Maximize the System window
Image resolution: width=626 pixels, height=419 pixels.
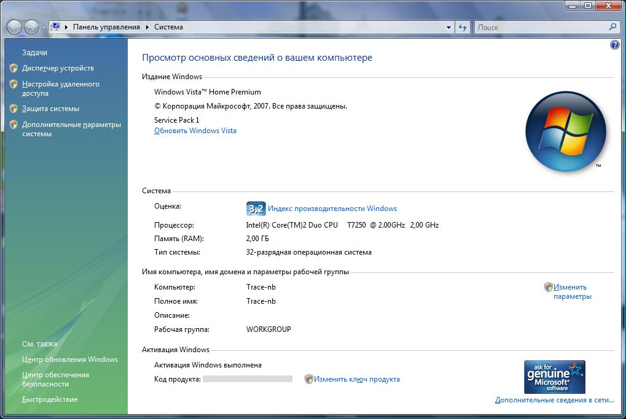tap(588, 6)
